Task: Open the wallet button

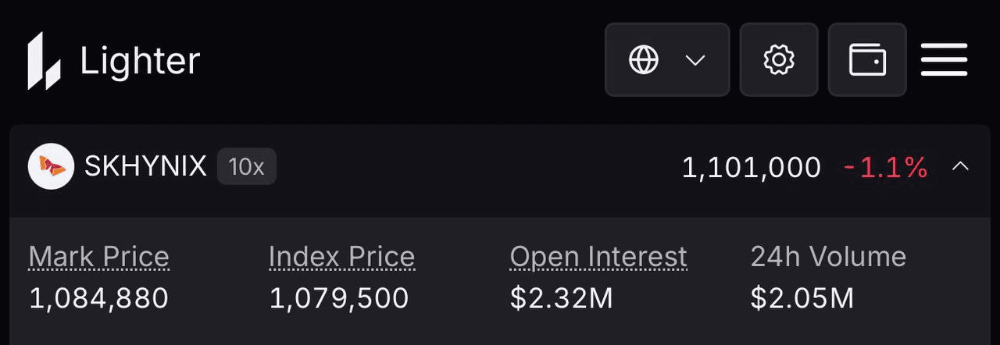Action: 867,60
